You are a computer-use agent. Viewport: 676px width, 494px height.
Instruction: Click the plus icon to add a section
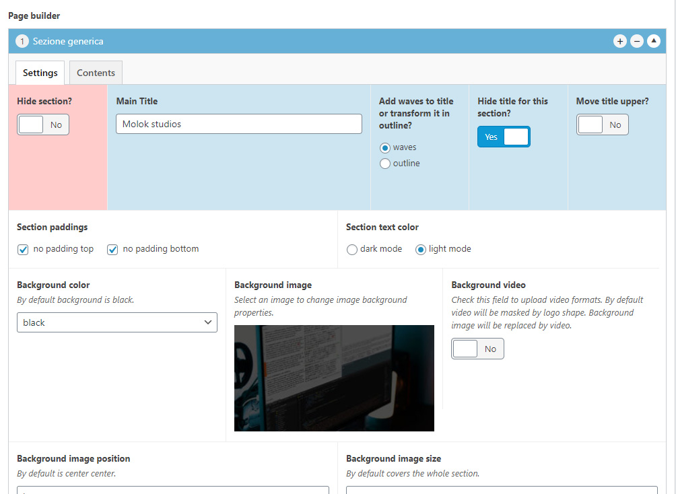[619, 42]
